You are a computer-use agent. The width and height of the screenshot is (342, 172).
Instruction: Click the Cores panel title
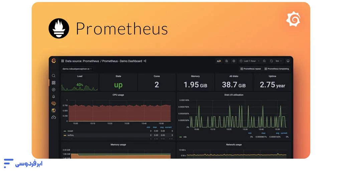point(157,76)
